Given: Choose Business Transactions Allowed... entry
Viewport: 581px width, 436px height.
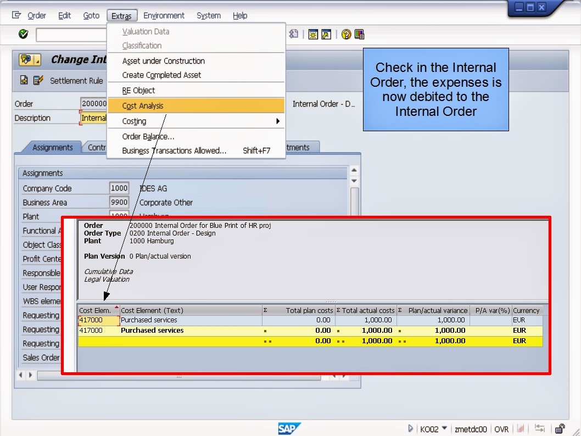Looking at the screenshot, I should [x=196, y=150].
